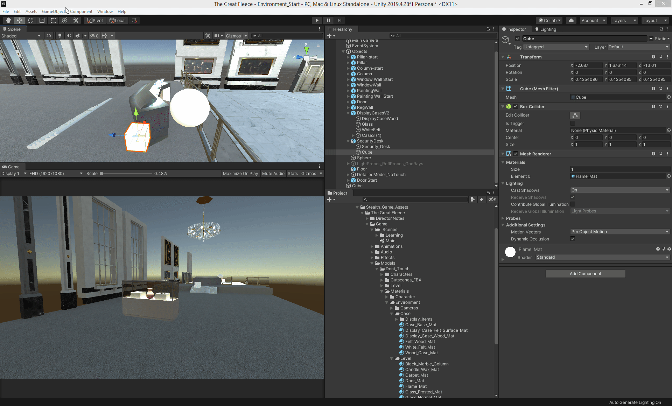
Task: Click the Play button
Action: coord(317,20)
